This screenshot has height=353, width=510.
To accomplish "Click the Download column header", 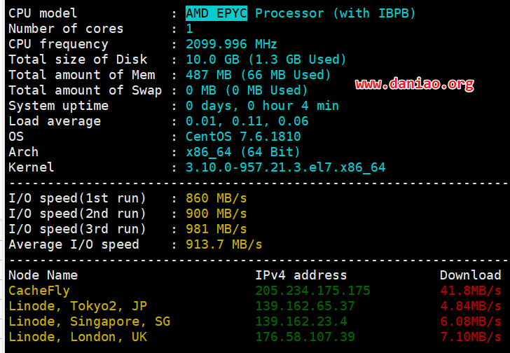I will point(471,275).
